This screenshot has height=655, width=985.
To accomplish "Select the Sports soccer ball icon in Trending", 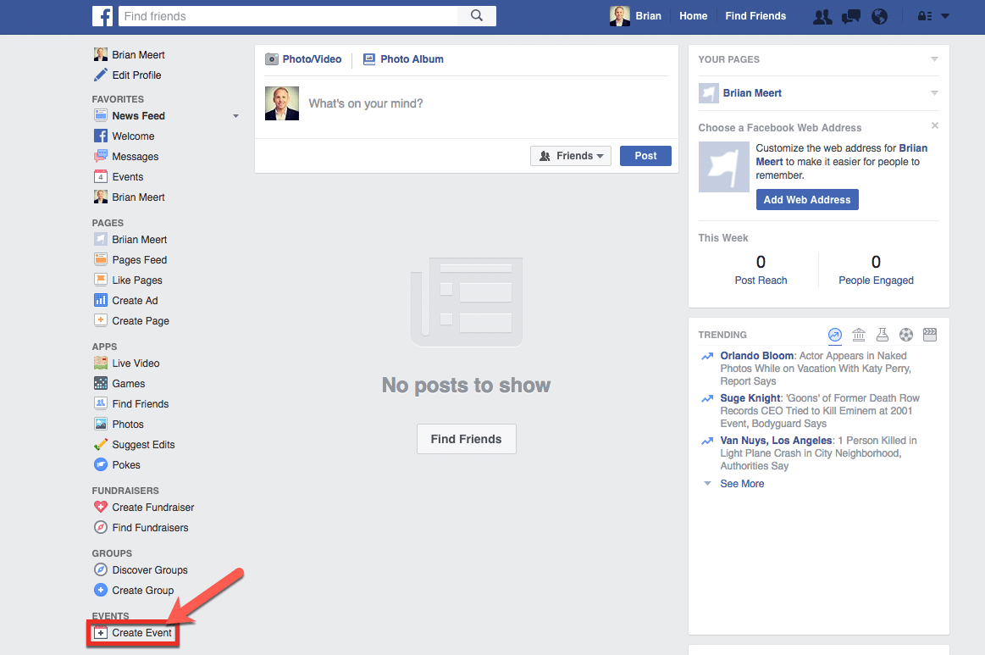I will click(x=906, y=335).
